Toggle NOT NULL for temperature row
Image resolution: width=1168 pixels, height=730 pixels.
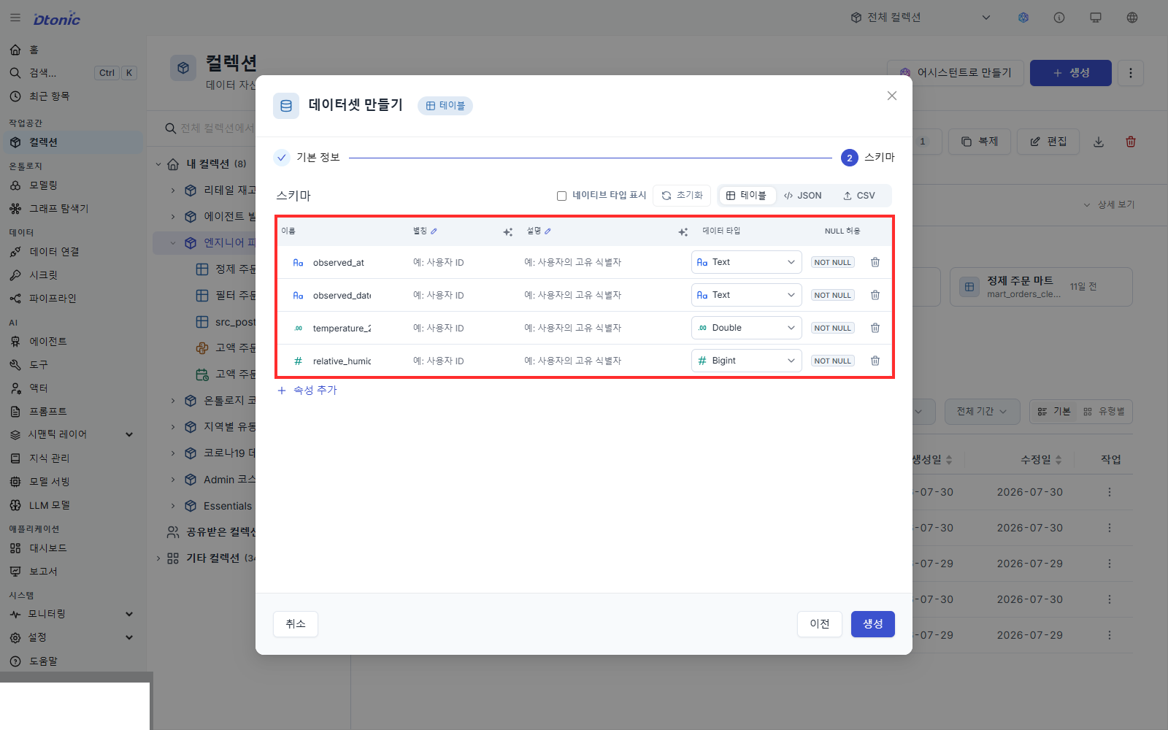[x=832, y=328]
